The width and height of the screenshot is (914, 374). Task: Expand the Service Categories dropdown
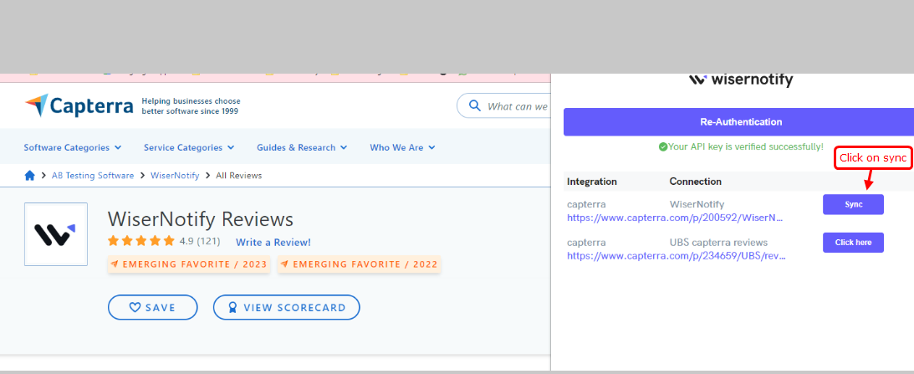[188, 148]
